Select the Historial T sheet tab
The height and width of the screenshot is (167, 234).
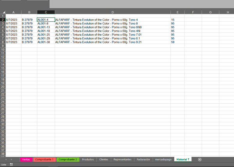click(183, 159)
